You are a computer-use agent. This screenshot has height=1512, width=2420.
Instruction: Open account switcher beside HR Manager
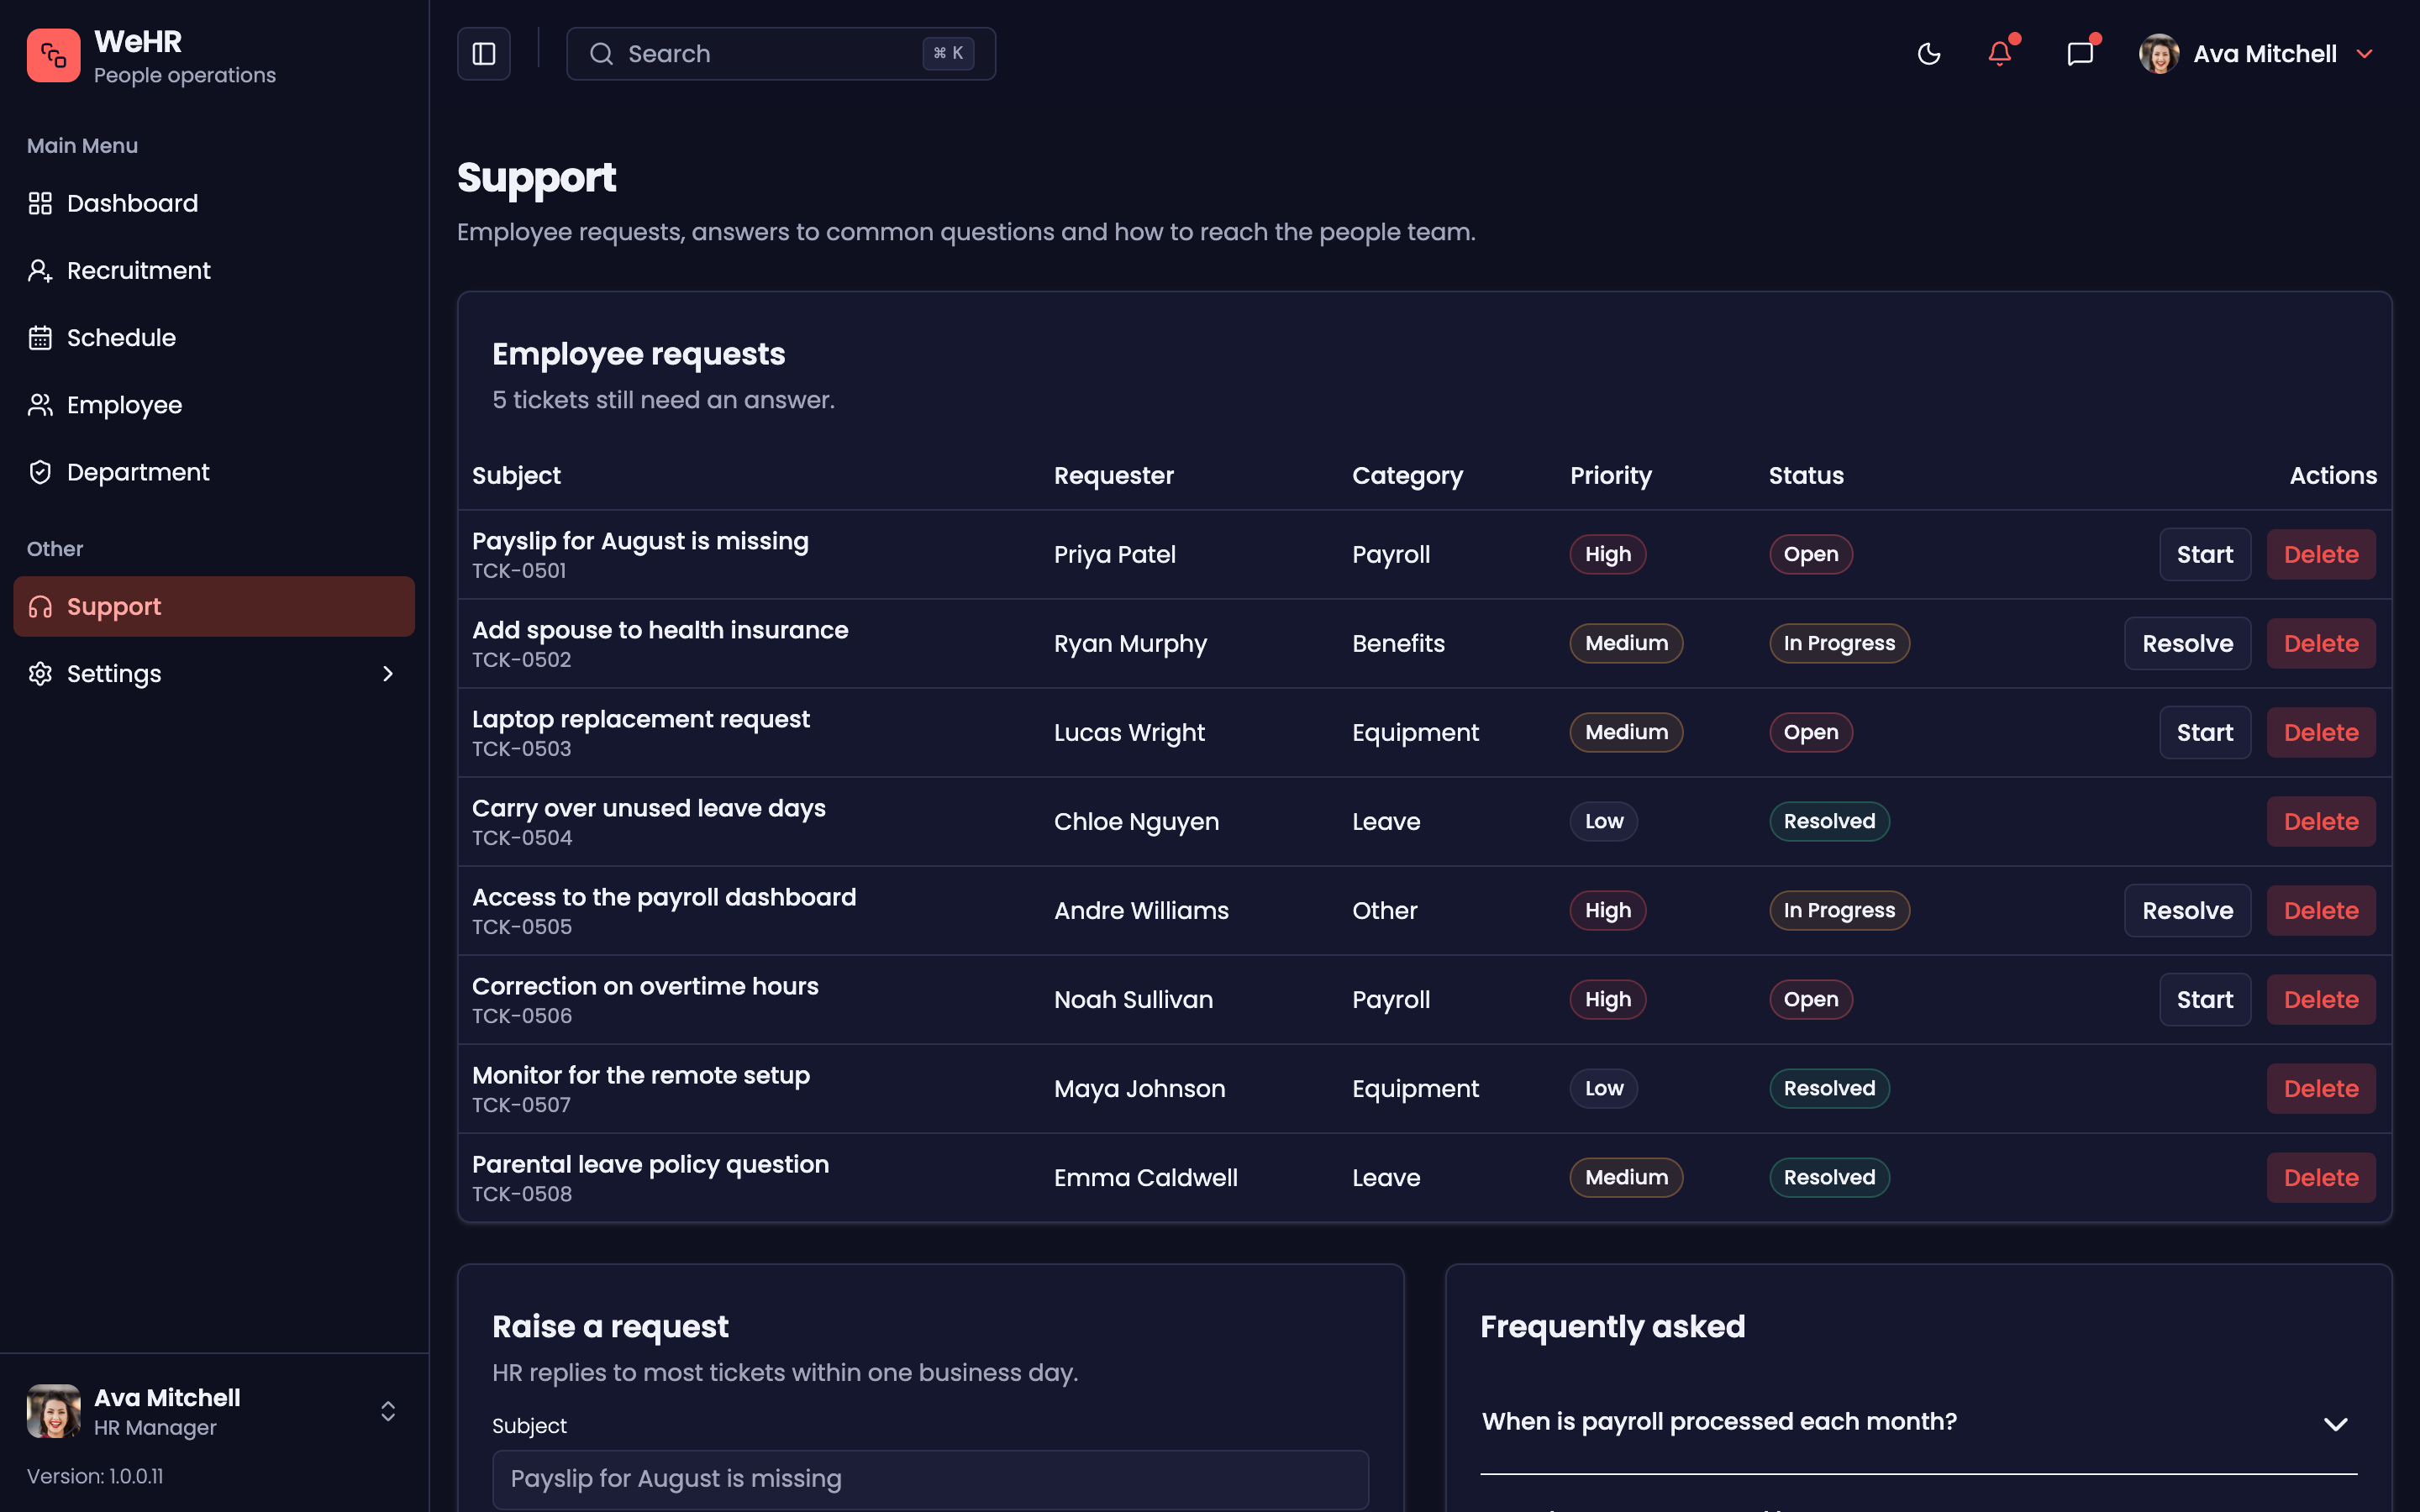point(388,1411)
